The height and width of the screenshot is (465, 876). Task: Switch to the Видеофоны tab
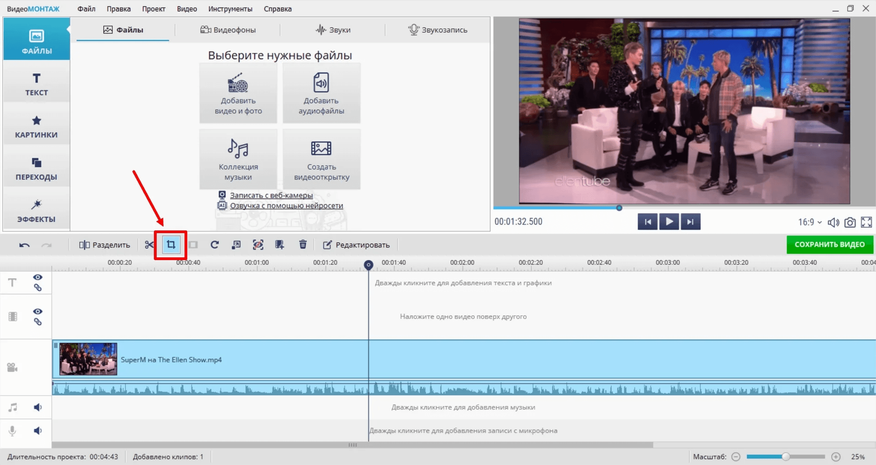[228, 30]
